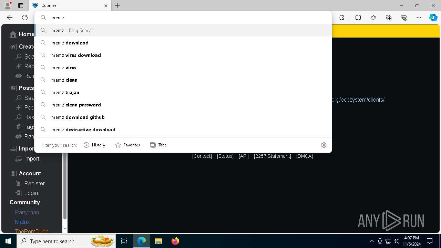Visit the Partychan community link
The height and width of the screenshot is (248, 441).
pos(27,212)
